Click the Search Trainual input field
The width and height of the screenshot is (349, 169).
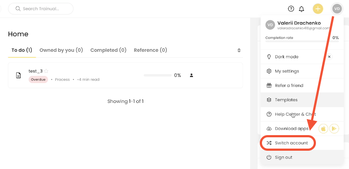[41, 9]
